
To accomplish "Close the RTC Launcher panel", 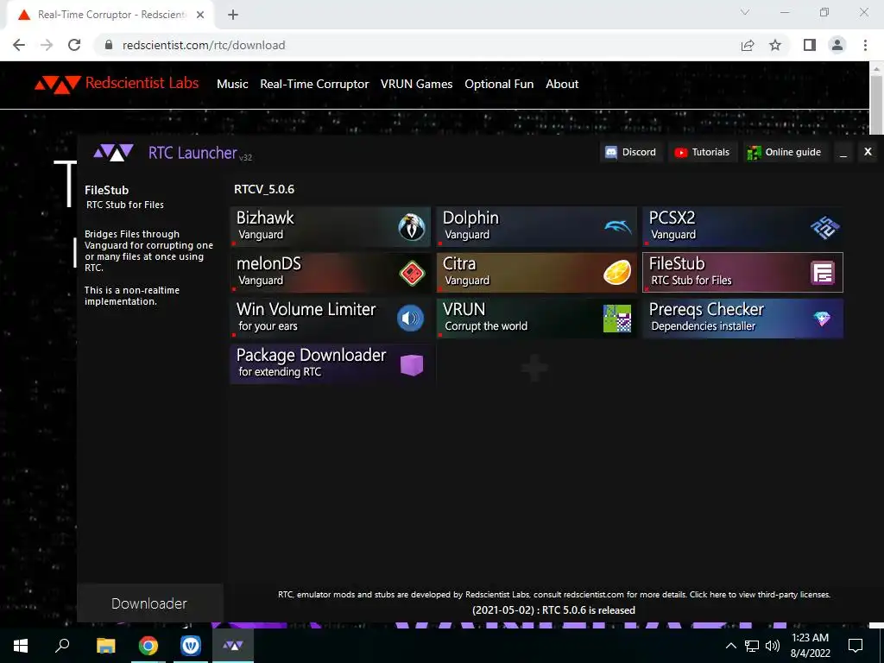I will pyautogui.click(x=868, y=152).
